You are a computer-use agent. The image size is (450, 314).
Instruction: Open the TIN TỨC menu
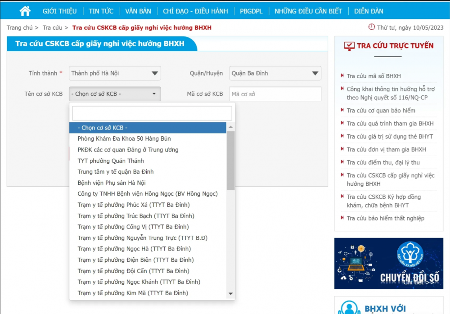(101, 11)
